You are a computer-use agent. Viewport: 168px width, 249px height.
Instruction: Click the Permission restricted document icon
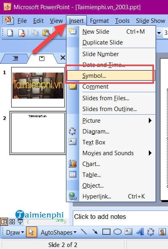click(x=22, y=33)
